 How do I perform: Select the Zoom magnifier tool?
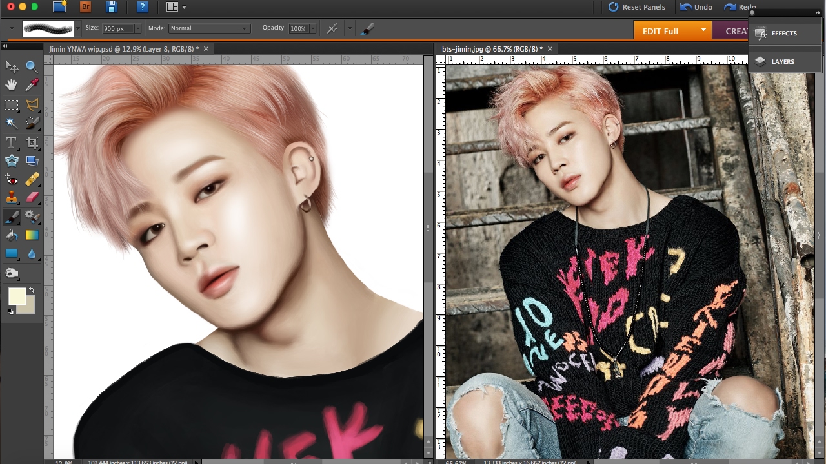[32, 66]
